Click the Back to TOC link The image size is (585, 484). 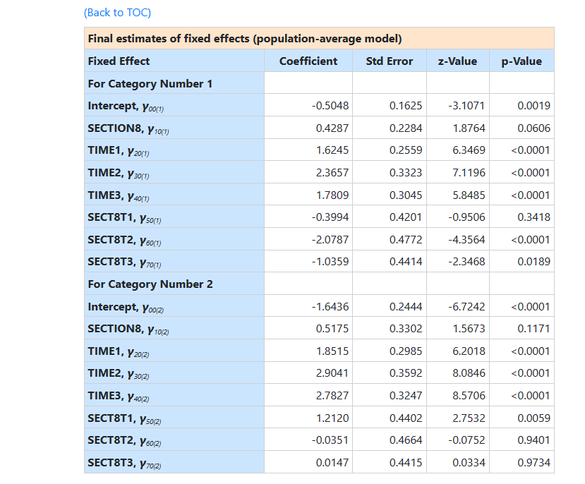(x=117, y=13)
